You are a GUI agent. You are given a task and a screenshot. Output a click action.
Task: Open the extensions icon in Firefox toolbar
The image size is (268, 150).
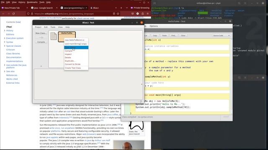coord(143,14)
